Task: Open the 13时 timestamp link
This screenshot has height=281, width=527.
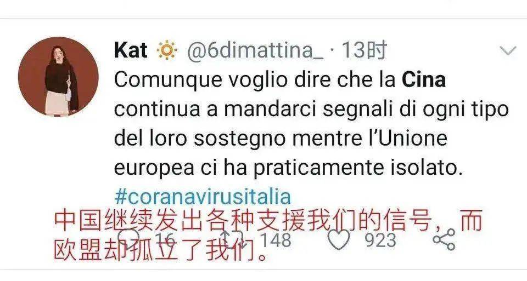Action: 365,50
